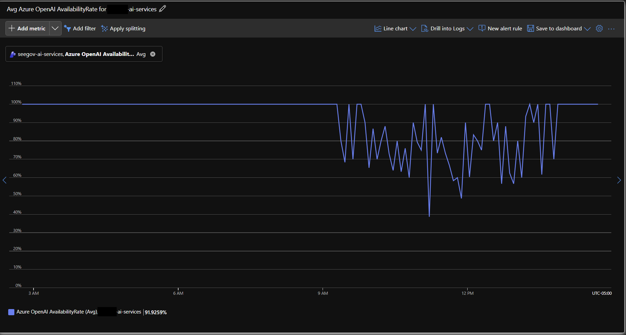Shift time range forward with right arrow
The image size is (626, 335).
(x=619, y=180)
